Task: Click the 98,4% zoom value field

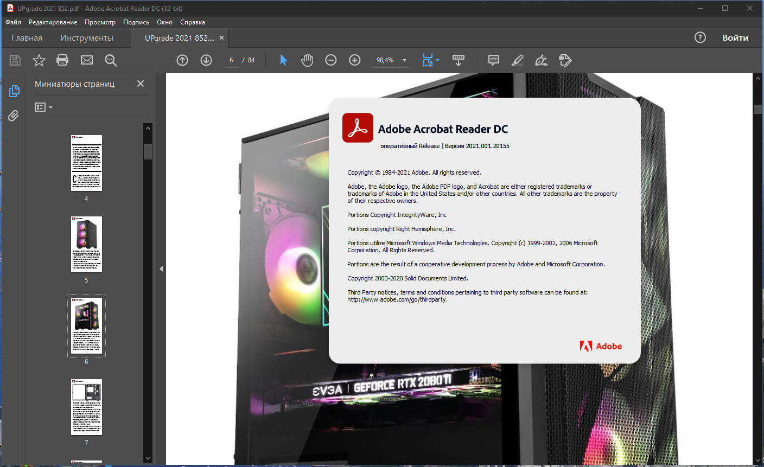Action: (x=385, y=60)
